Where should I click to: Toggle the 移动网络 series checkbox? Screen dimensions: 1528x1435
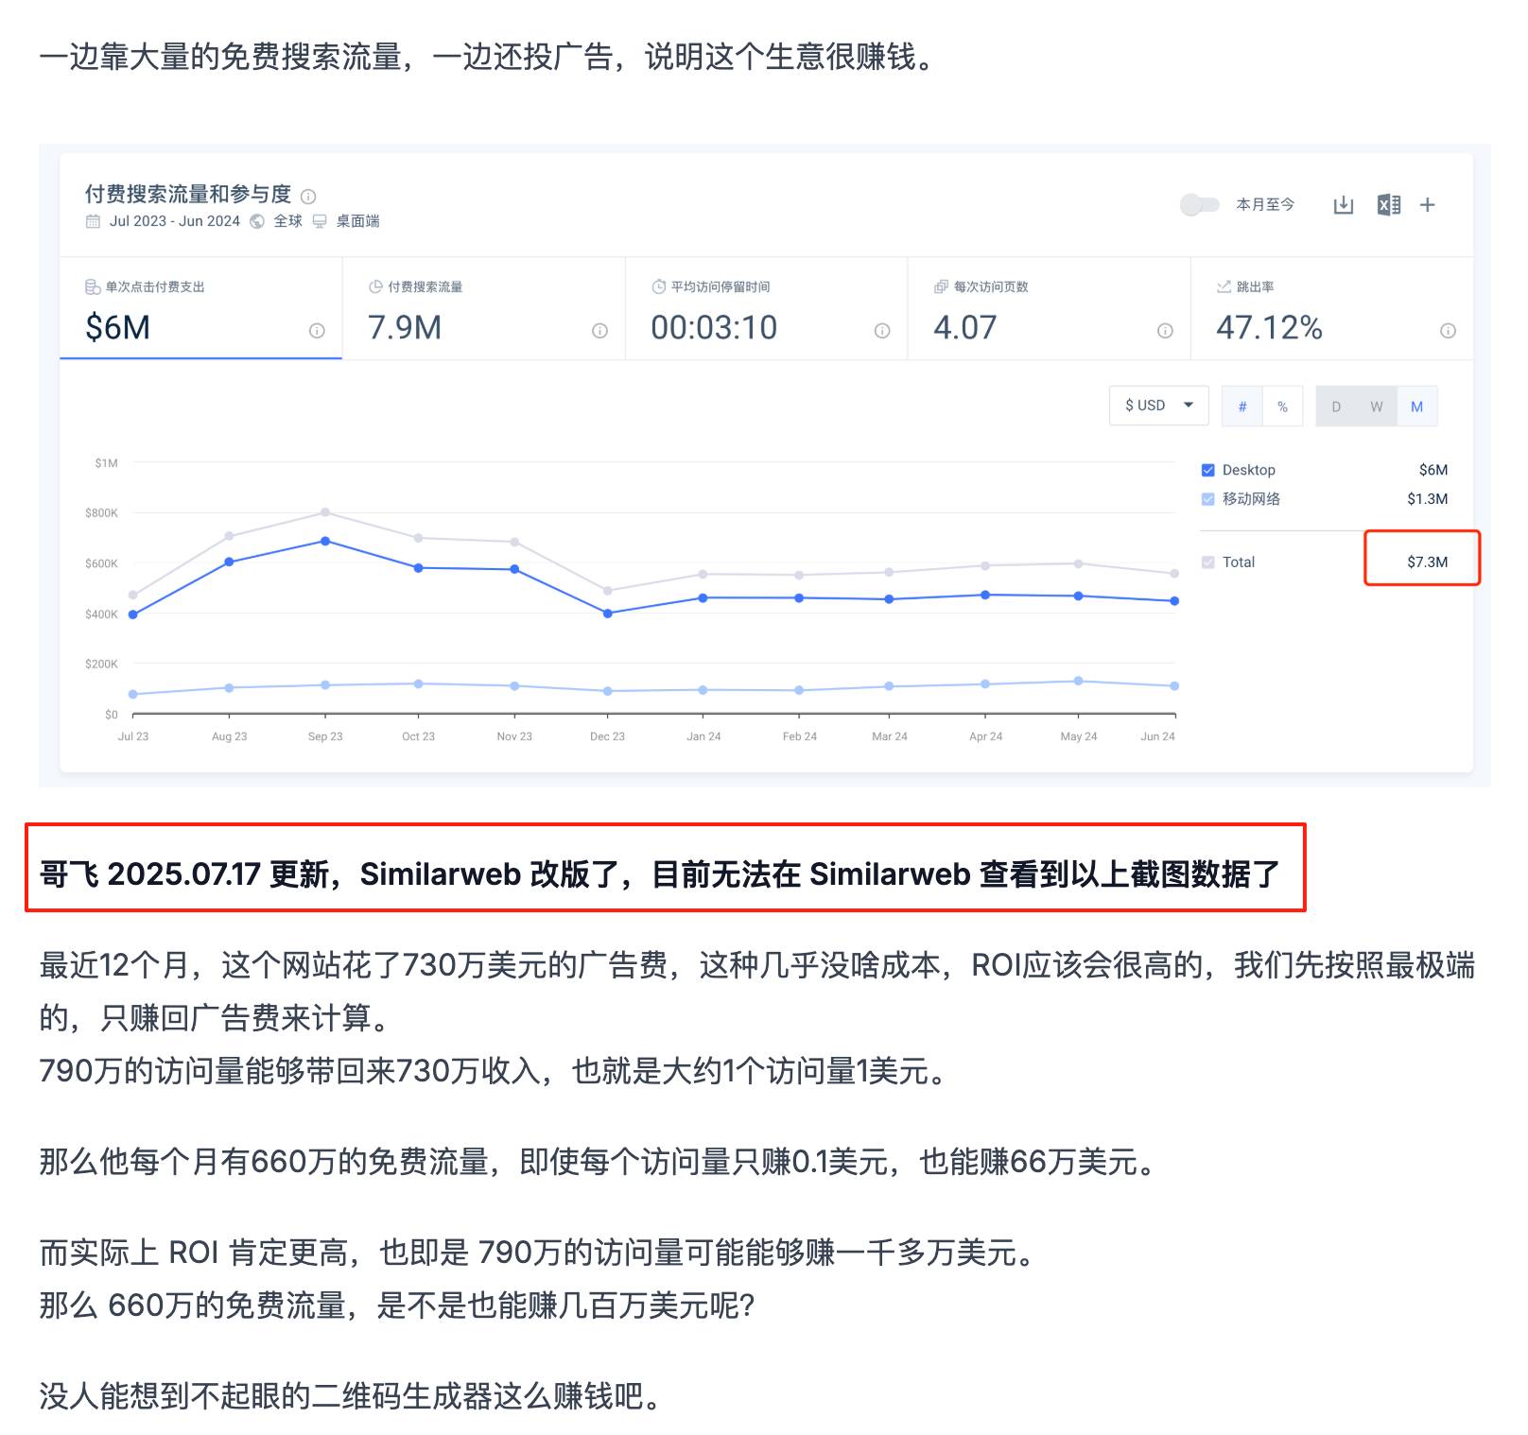click(x=1207, y=499)
